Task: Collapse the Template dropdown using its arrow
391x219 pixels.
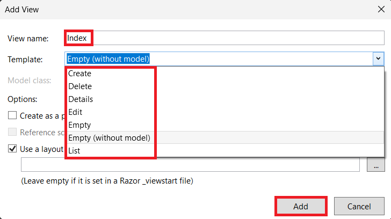Action: coord(378,59)
